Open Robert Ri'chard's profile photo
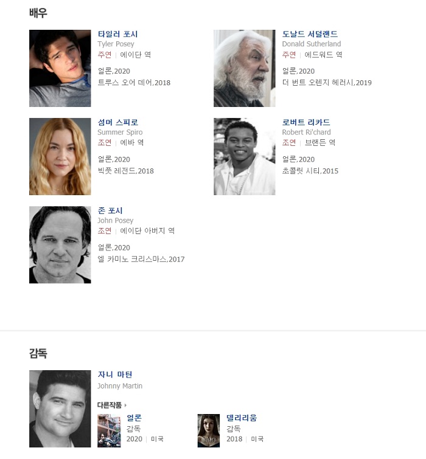This screenshot has height=459, width=426. click(x=245, y=156)
